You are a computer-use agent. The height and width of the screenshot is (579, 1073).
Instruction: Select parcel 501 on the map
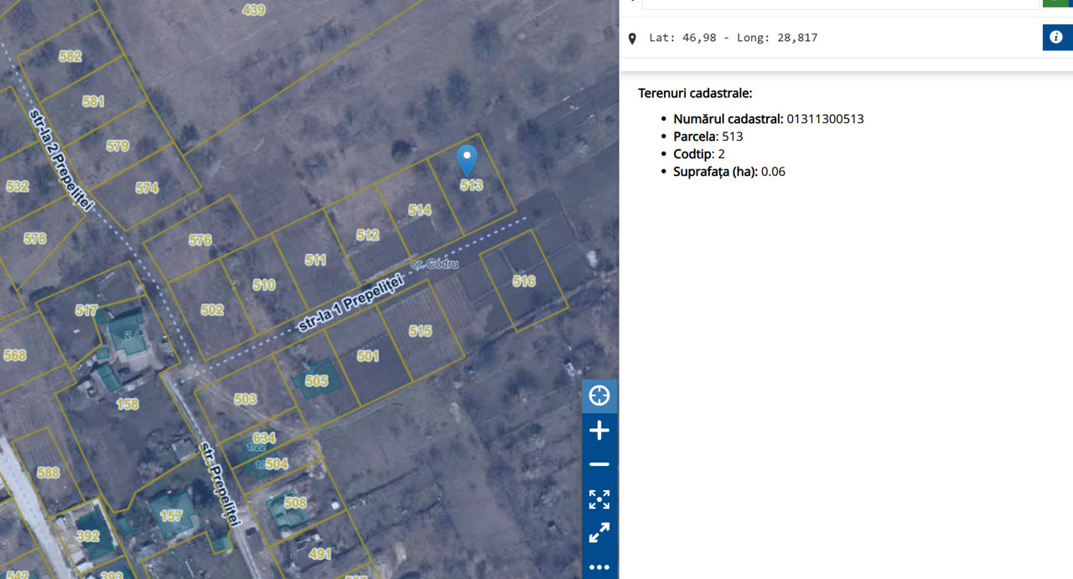[x=368, y=356]
